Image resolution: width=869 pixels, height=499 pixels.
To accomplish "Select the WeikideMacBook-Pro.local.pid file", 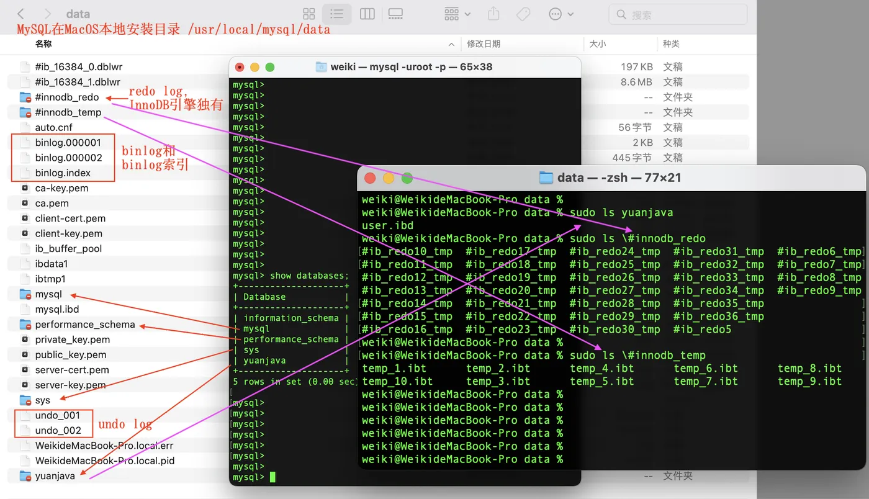I will pyautogui.click(x=104, y=461).
